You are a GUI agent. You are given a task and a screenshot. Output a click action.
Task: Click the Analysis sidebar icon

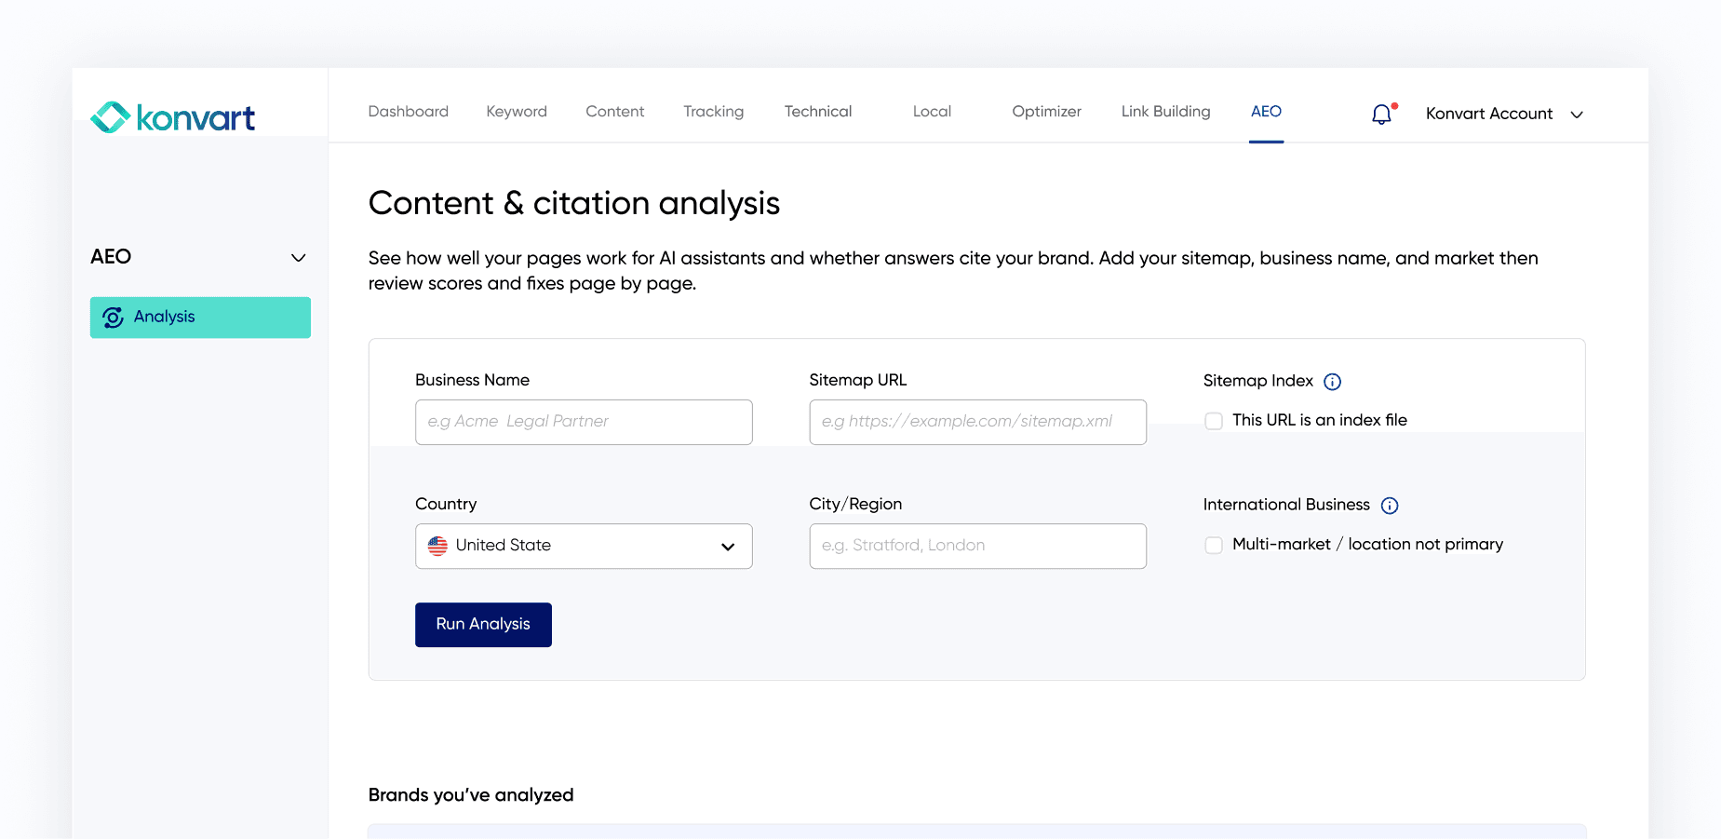point(114,318)
